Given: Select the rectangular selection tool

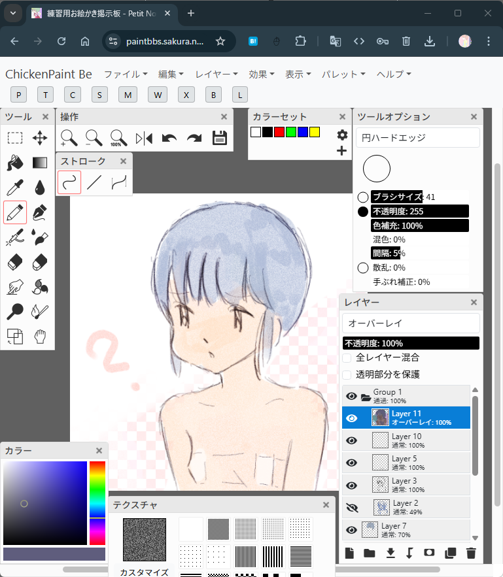Looking at the screenshot, I should [x=15, y=139].
